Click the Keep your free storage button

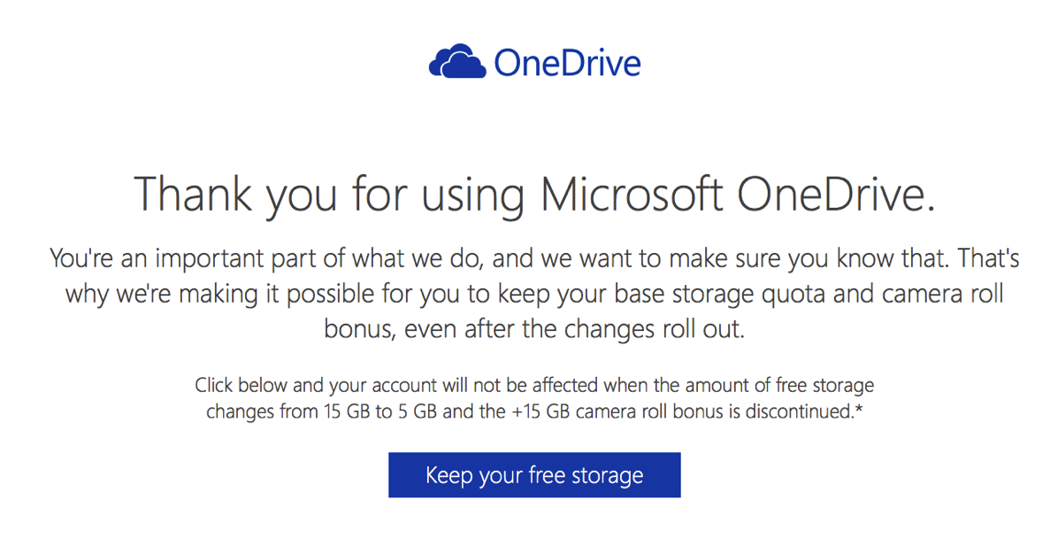pyautogui.click(x=534, y=475)
